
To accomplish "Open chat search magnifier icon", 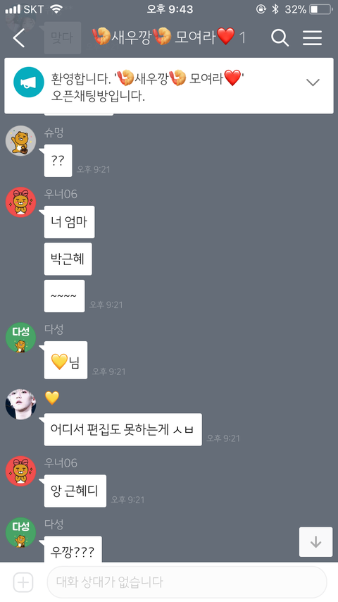I will tap(280, 37).
